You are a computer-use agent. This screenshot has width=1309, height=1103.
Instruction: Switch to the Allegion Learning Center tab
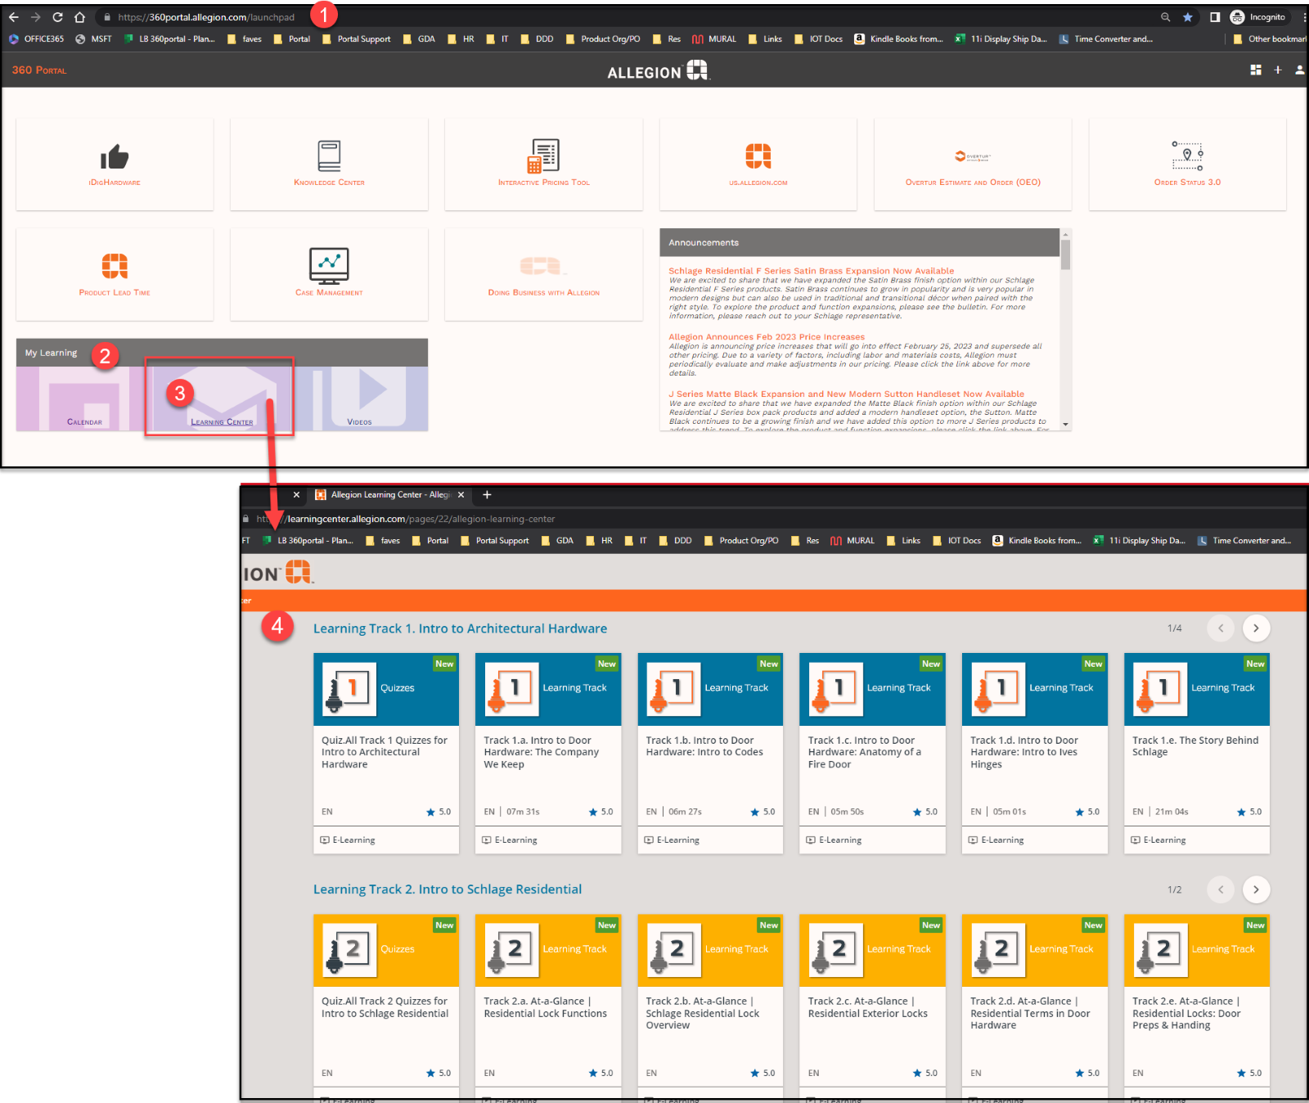[389, 495]
